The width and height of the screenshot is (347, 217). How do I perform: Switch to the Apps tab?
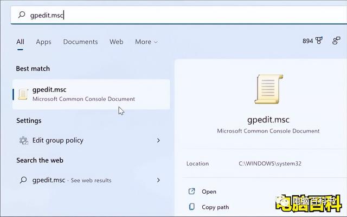point(43,42)
